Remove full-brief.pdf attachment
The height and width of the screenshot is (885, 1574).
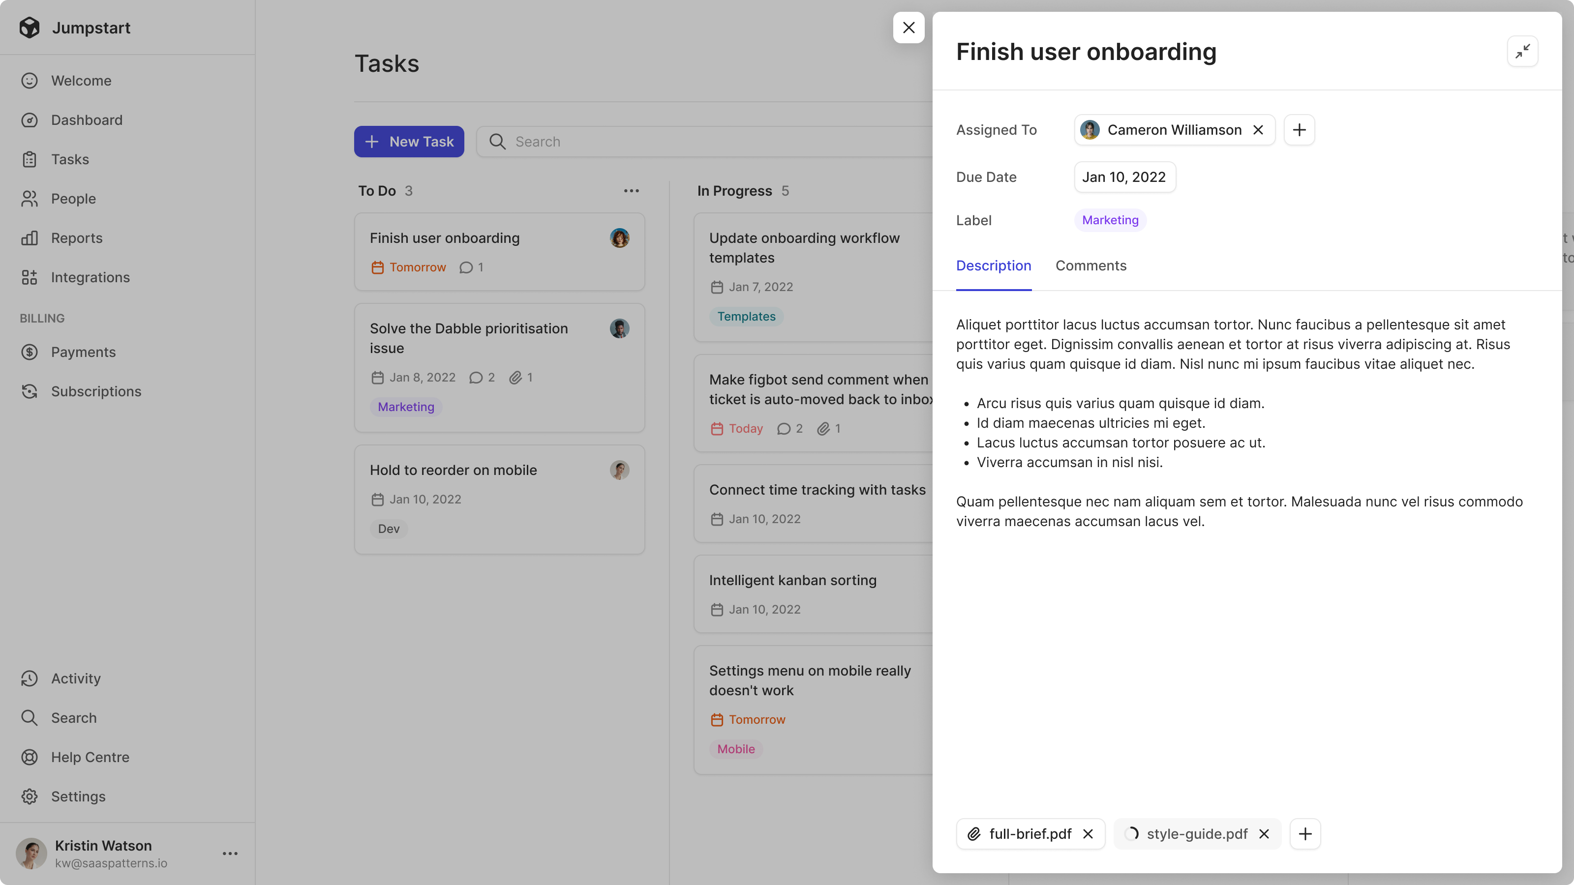(x=1089, y=834)
